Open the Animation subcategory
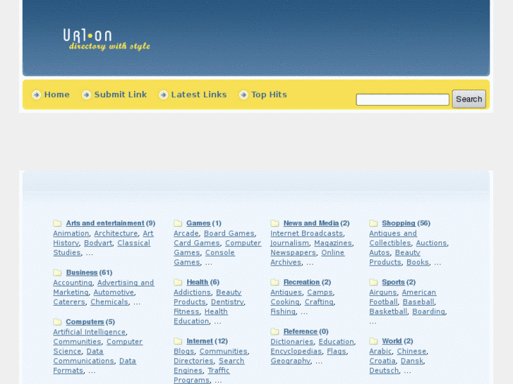This screenshot has width=513, height=384. 71,233
